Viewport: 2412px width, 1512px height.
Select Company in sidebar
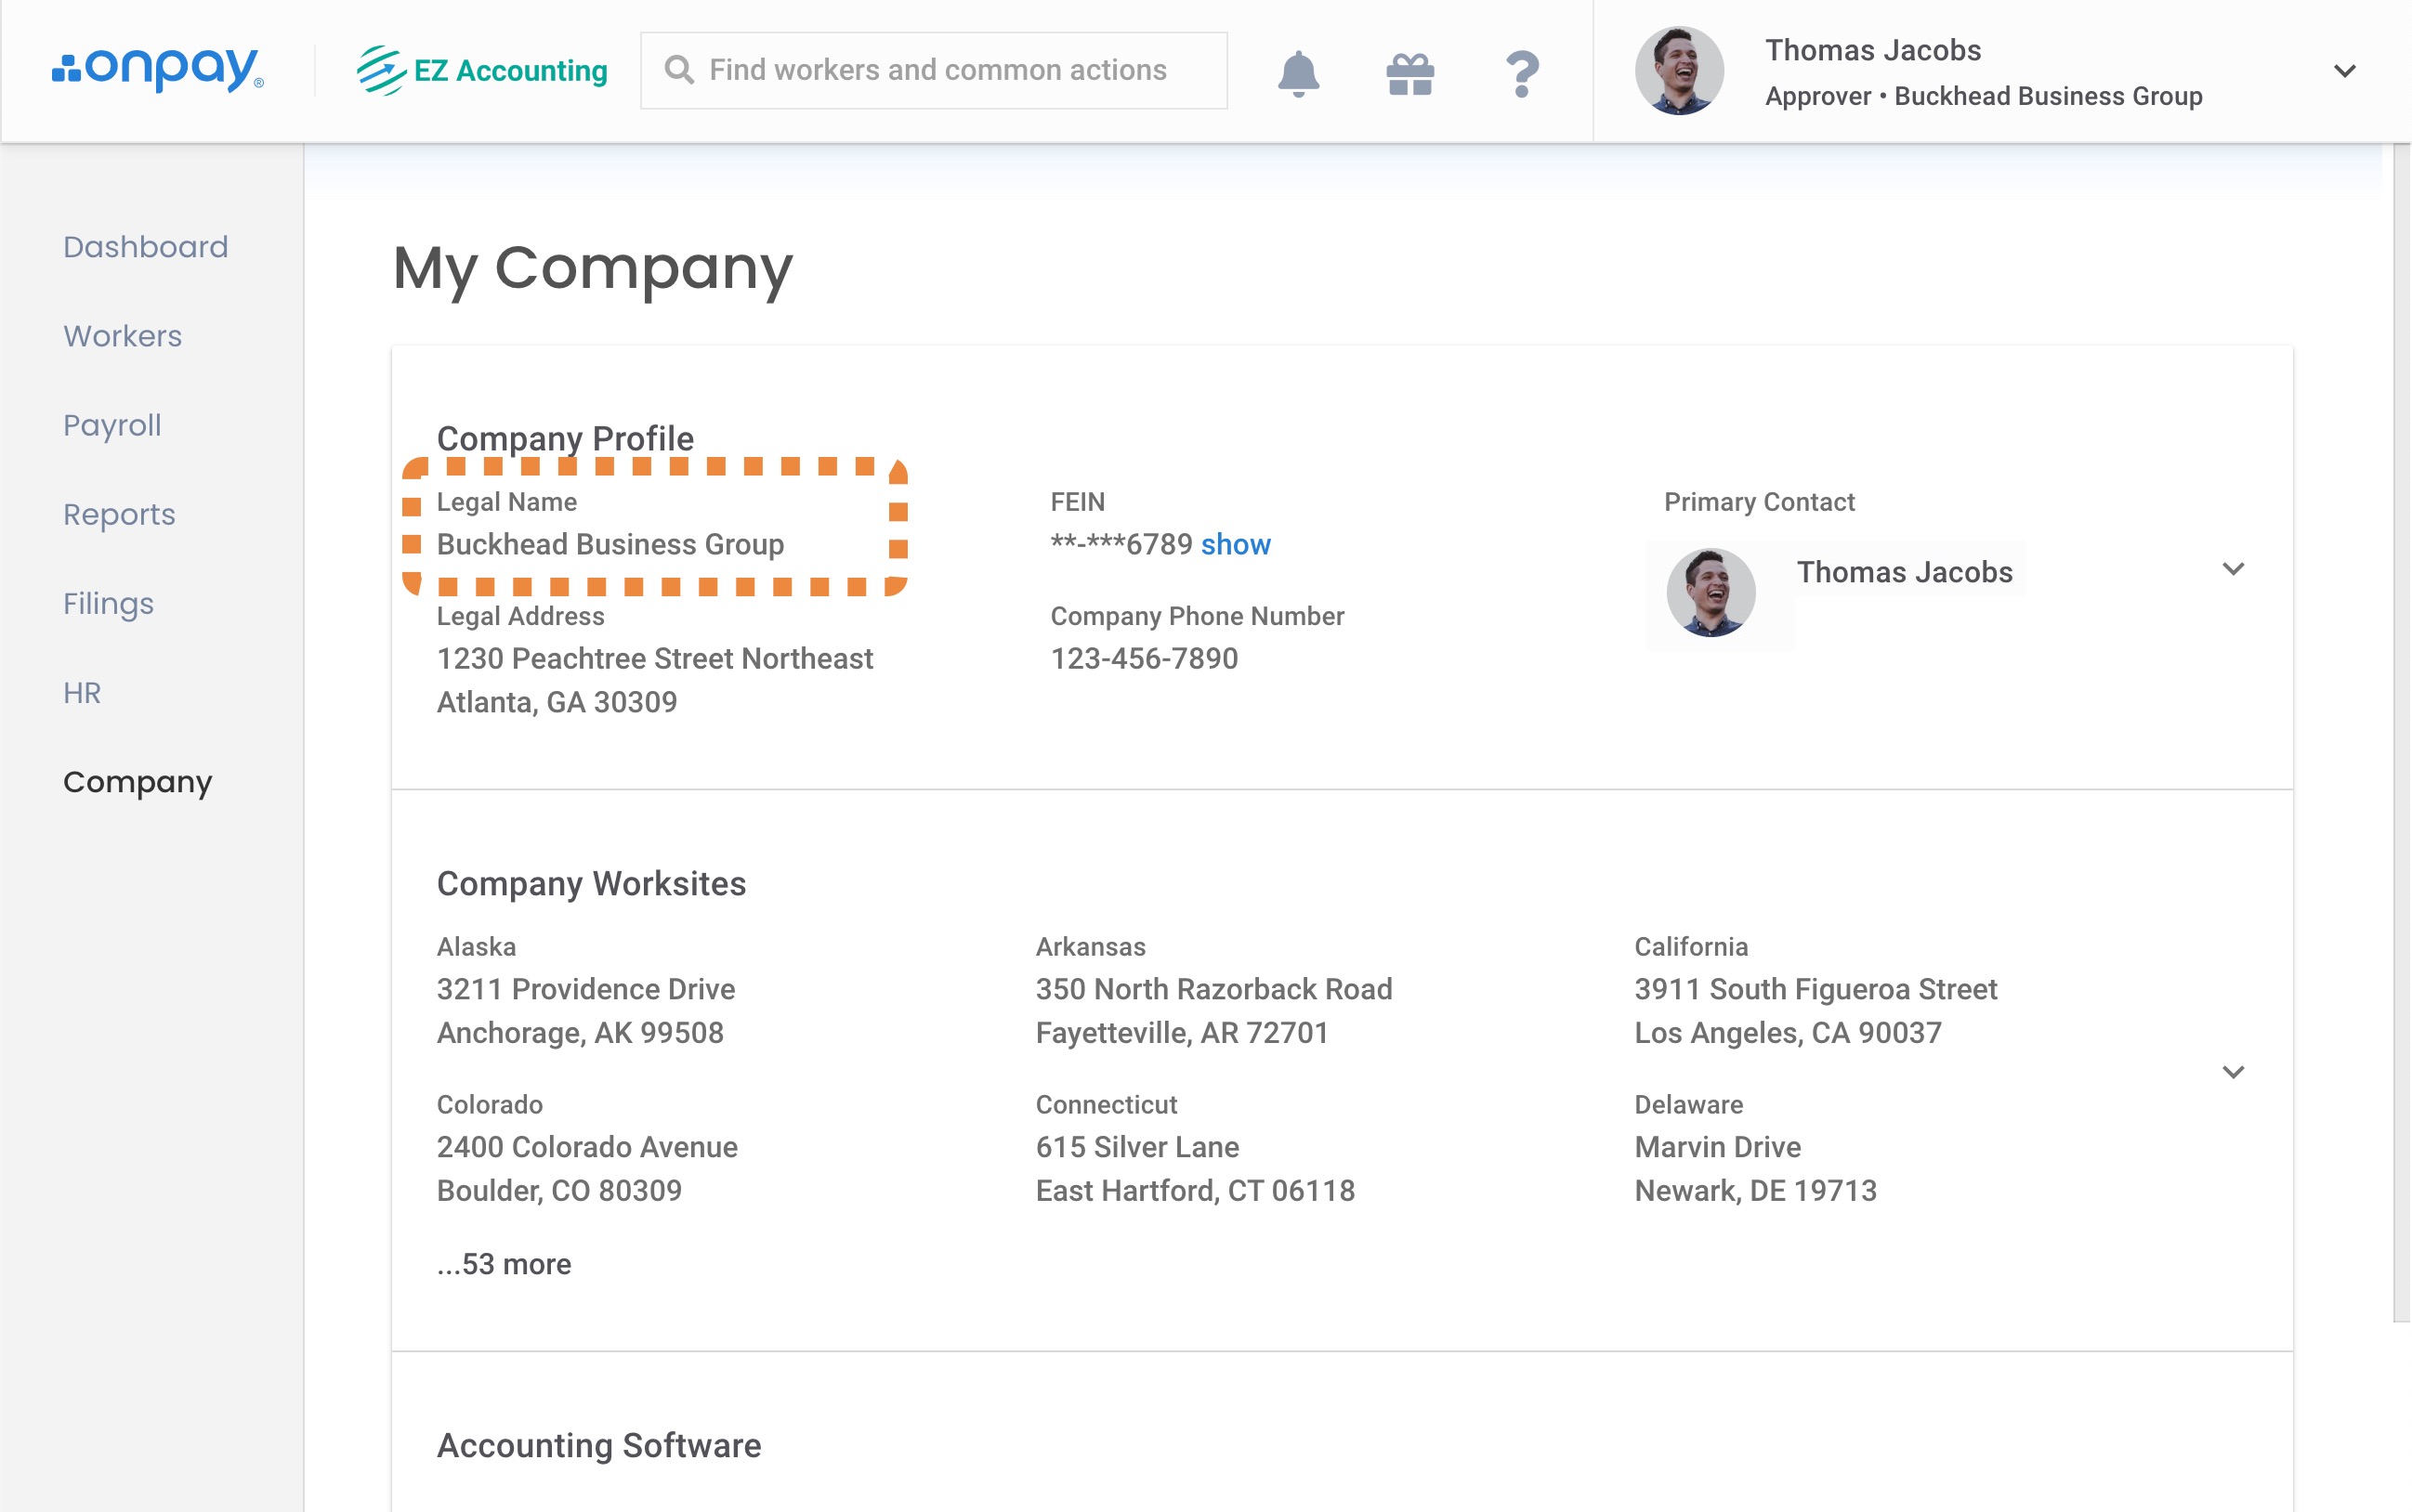(138, 782)
